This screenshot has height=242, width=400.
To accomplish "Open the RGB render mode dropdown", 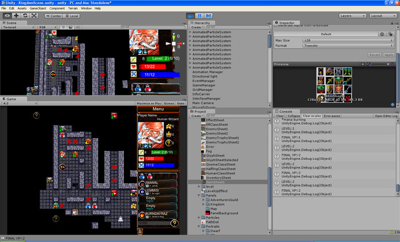I will (47, 27).
